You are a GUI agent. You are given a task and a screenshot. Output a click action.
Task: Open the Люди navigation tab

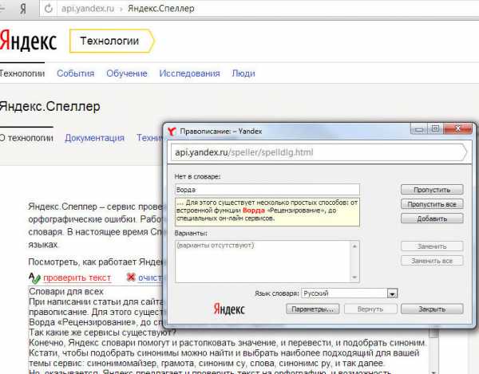243,73
